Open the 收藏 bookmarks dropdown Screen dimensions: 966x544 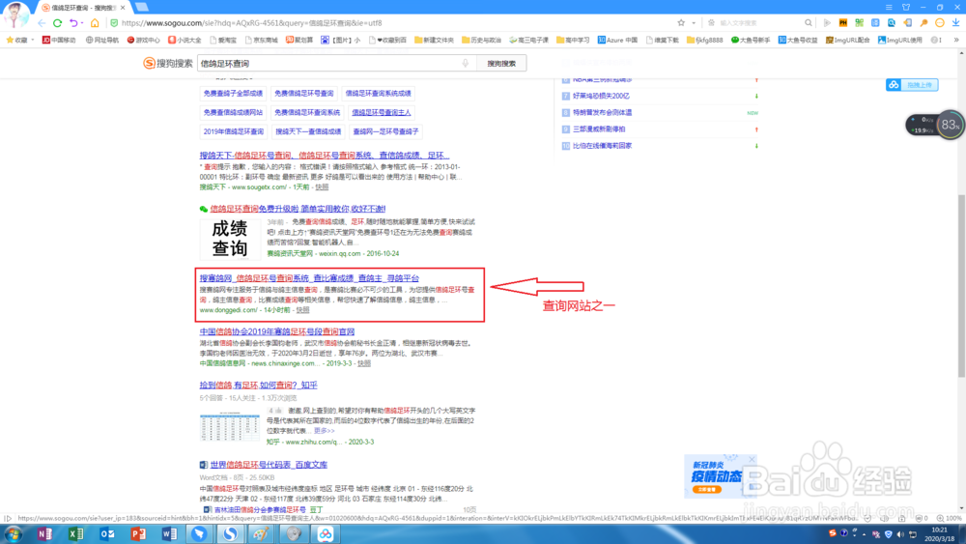point(19,40)
